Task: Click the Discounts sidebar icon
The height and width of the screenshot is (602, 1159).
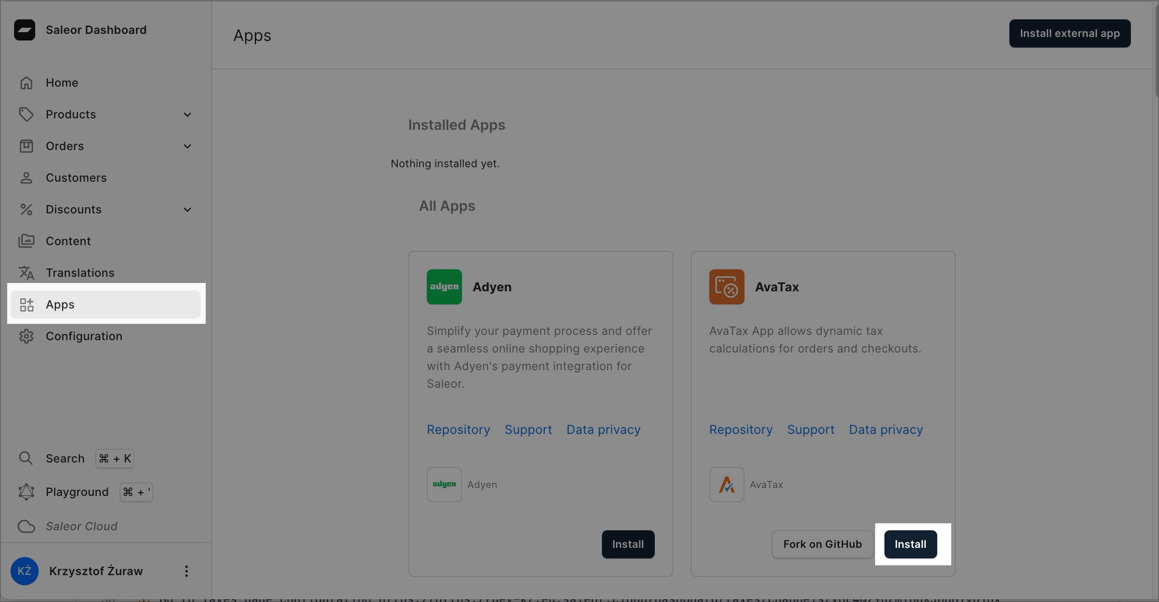Action: tap(25, 209)
